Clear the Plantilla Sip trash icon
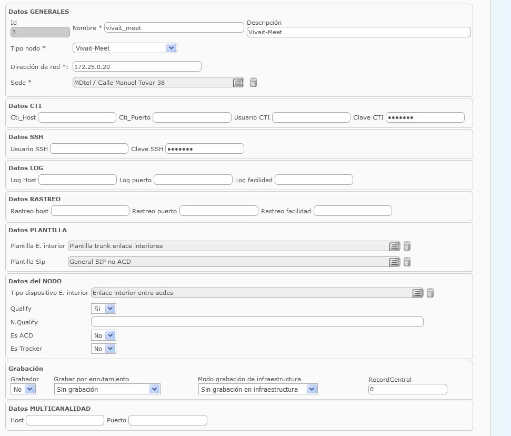This screenshot has width=511, height=436. click(x=407, y=262)
